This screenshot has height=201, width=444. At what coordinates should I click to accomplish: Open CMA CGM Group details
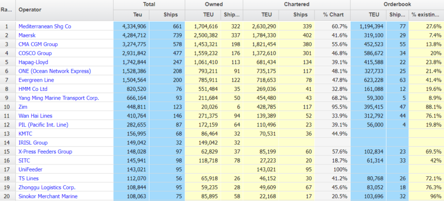click(38, 44)
